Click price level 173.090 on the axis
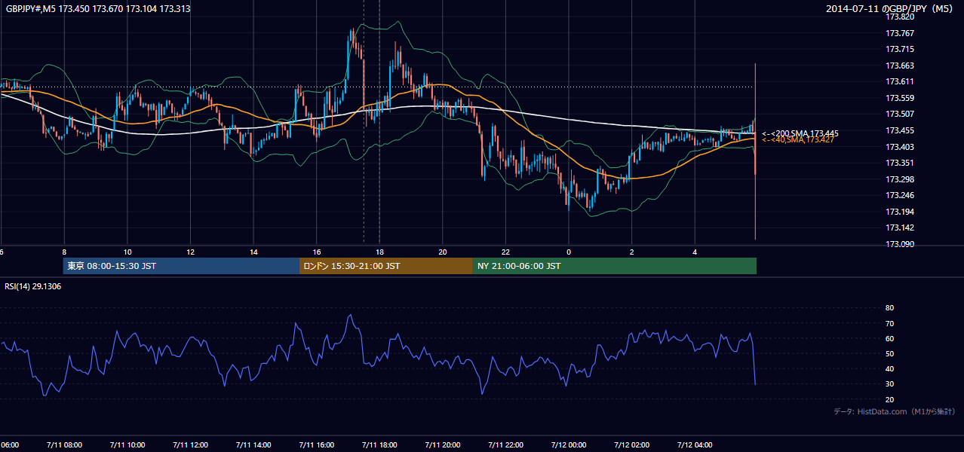This screenshot has width=964, height=452. (901, 244)
